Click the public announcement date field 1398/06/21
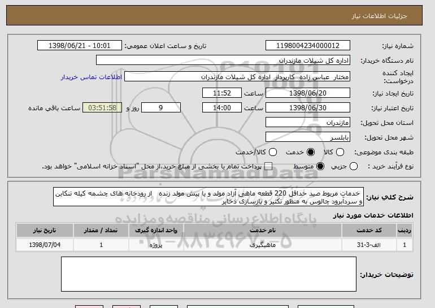 (x=80, y=46)
